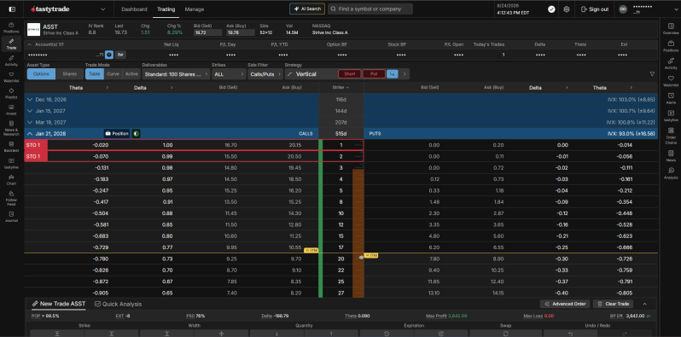Click the symbol search field
This screenshot has height=337, width=681.
370,9
